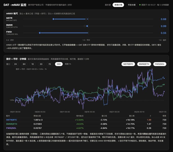Set window to 6H

(x=24, y=64)
